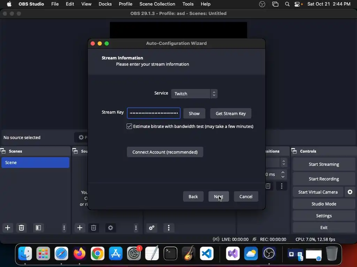The height and width of the screenshot is (267, 357).
Task: Add a new source with the plus icon
Action: [x=80, y=228]
